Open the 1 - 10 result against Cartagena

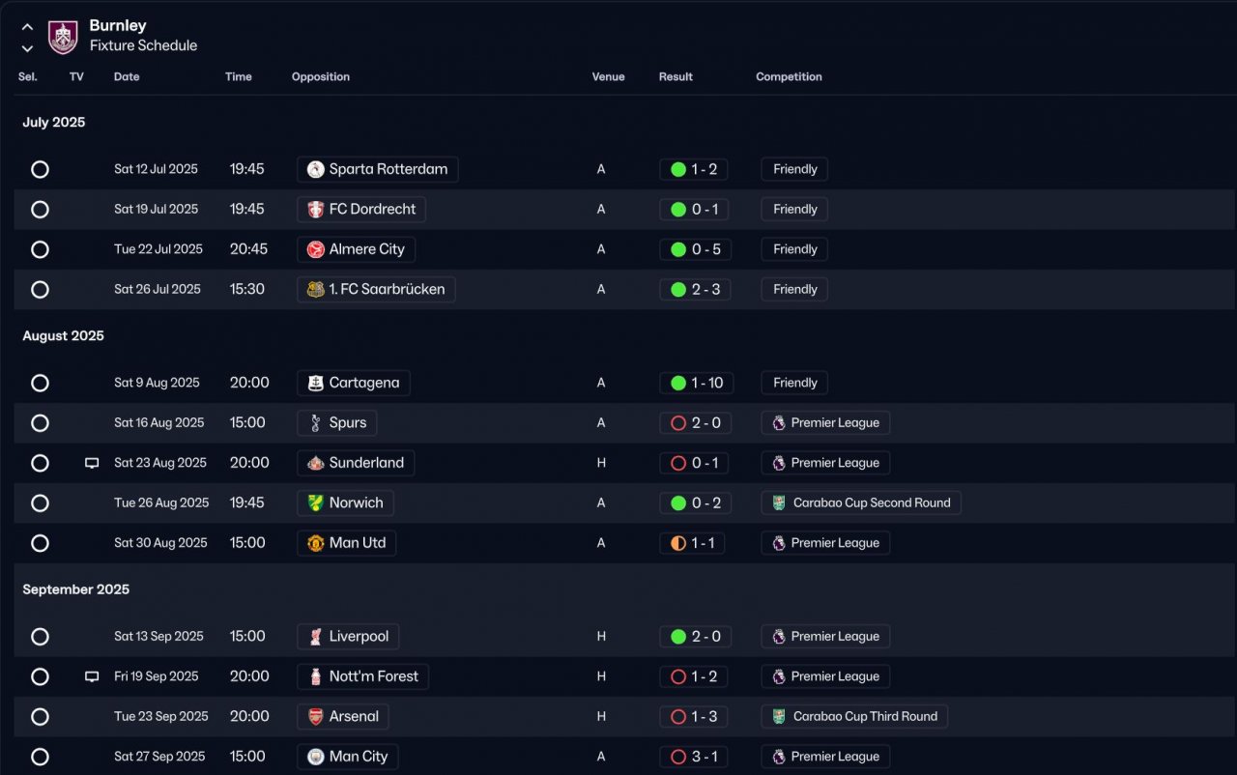click(697, 383)
